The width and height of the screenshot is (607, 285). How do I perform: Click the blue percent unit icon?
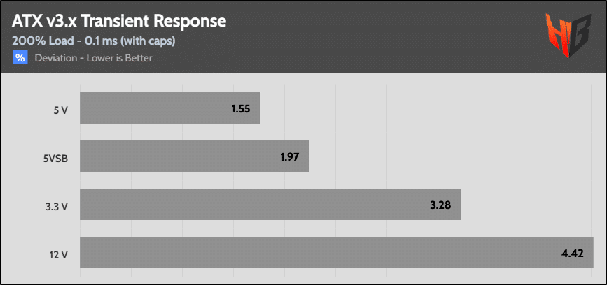[x=20, y=58]
